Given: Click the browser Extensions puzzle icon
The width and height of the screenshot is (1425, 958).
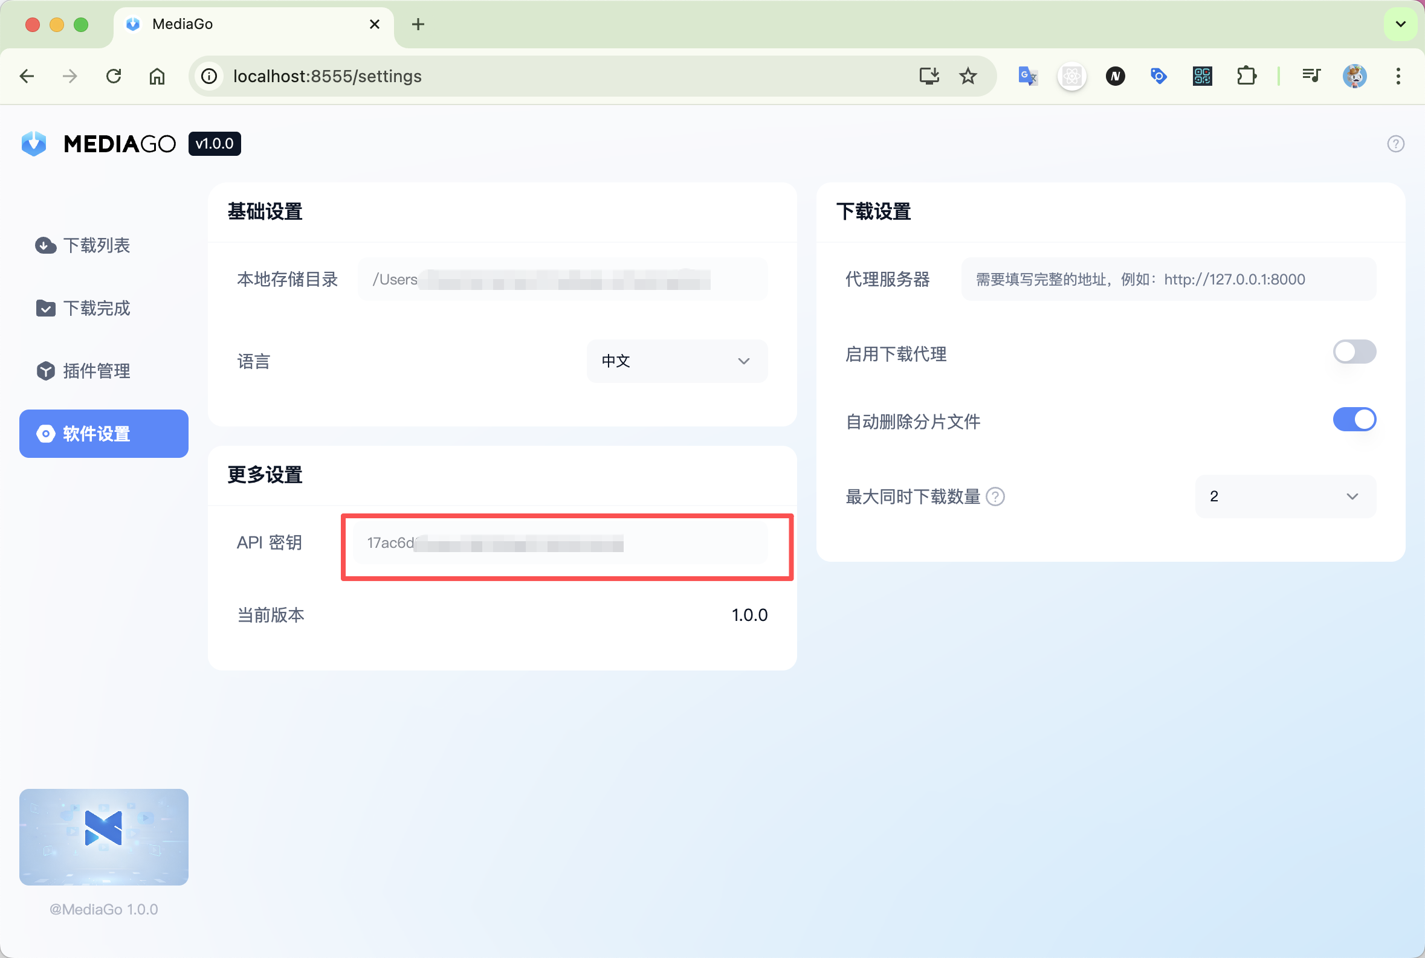Looking at the screenshot, I should (x=1246, y=76).
